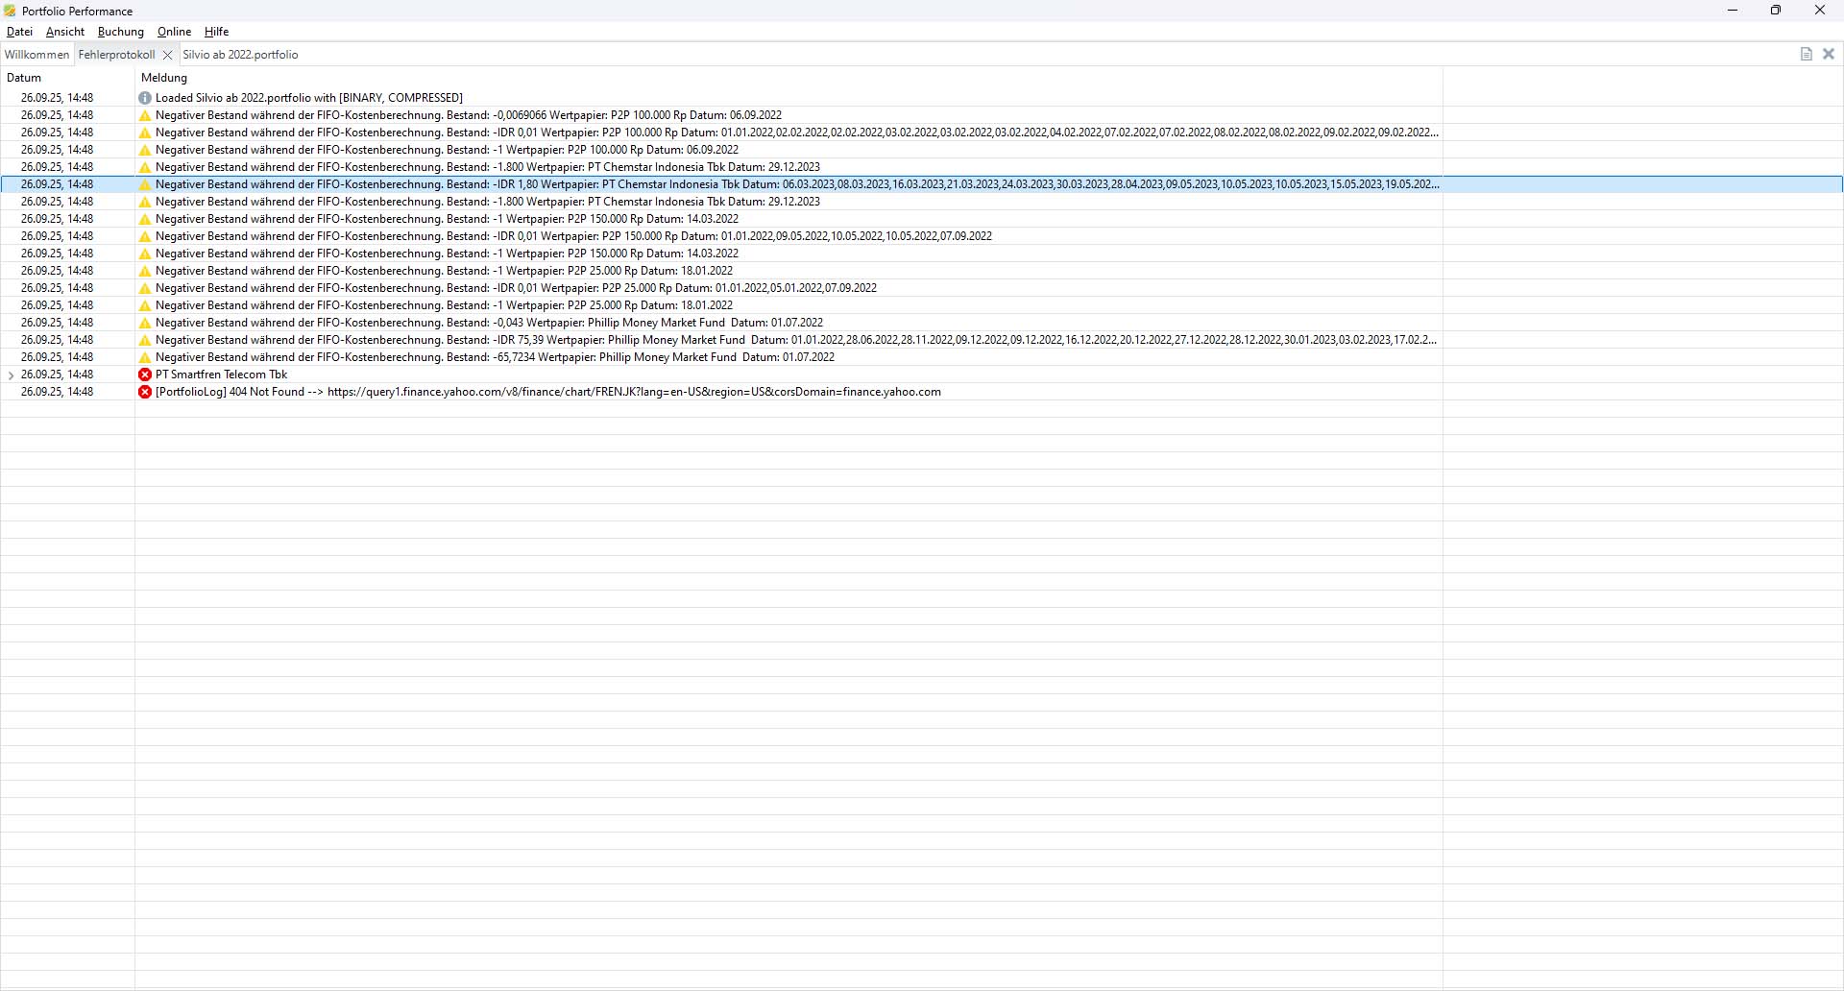
Task: Open the Ansicht menu
Action: 65,32
